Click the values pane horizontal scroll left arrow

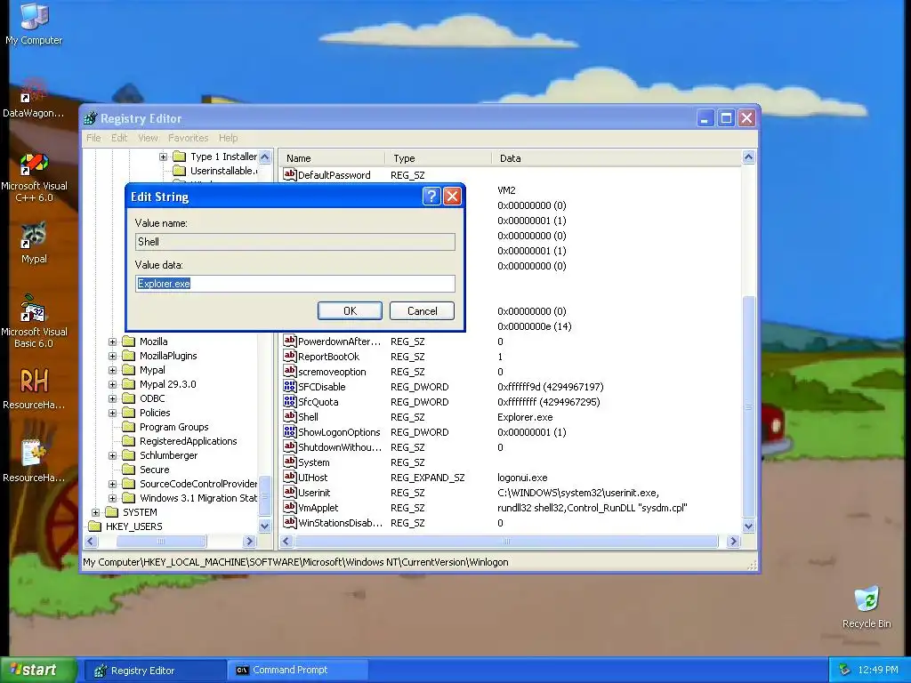(286, 542)
